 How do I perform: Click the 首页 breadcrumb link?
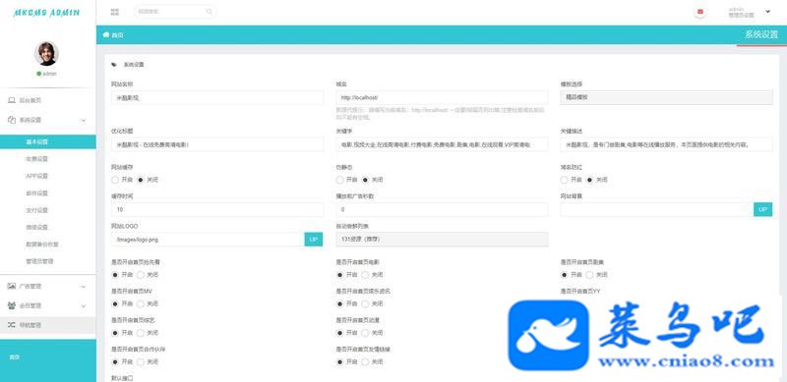coord(117,35)
